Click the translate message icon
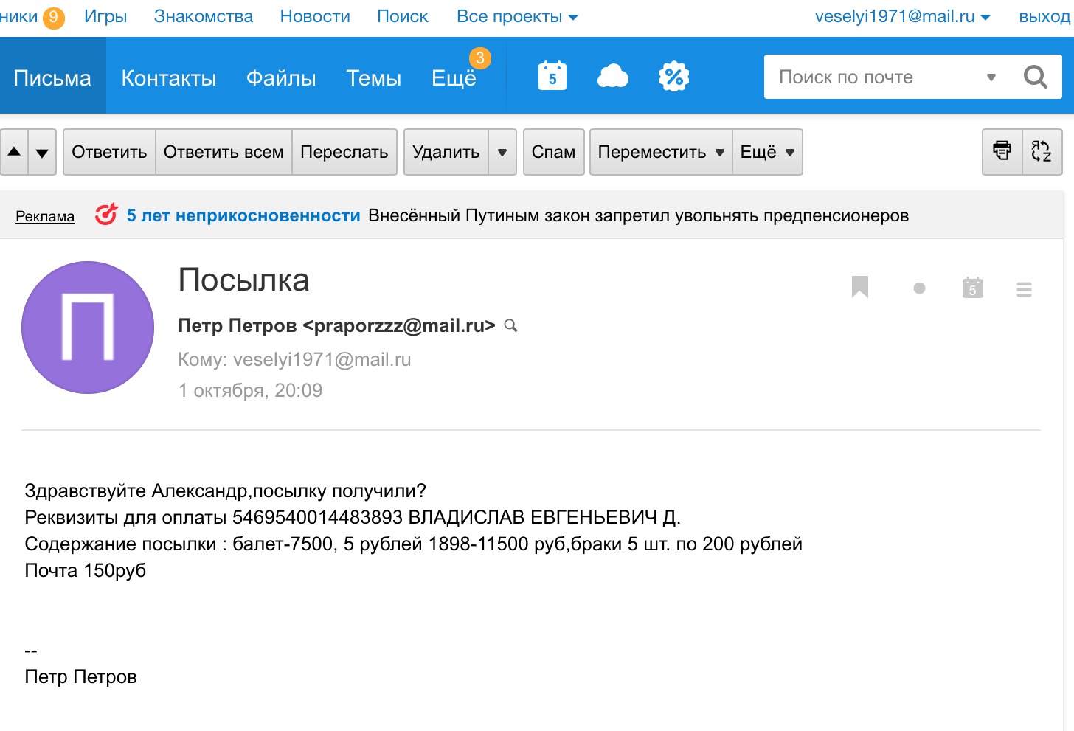 click(x=1042, y=152)
